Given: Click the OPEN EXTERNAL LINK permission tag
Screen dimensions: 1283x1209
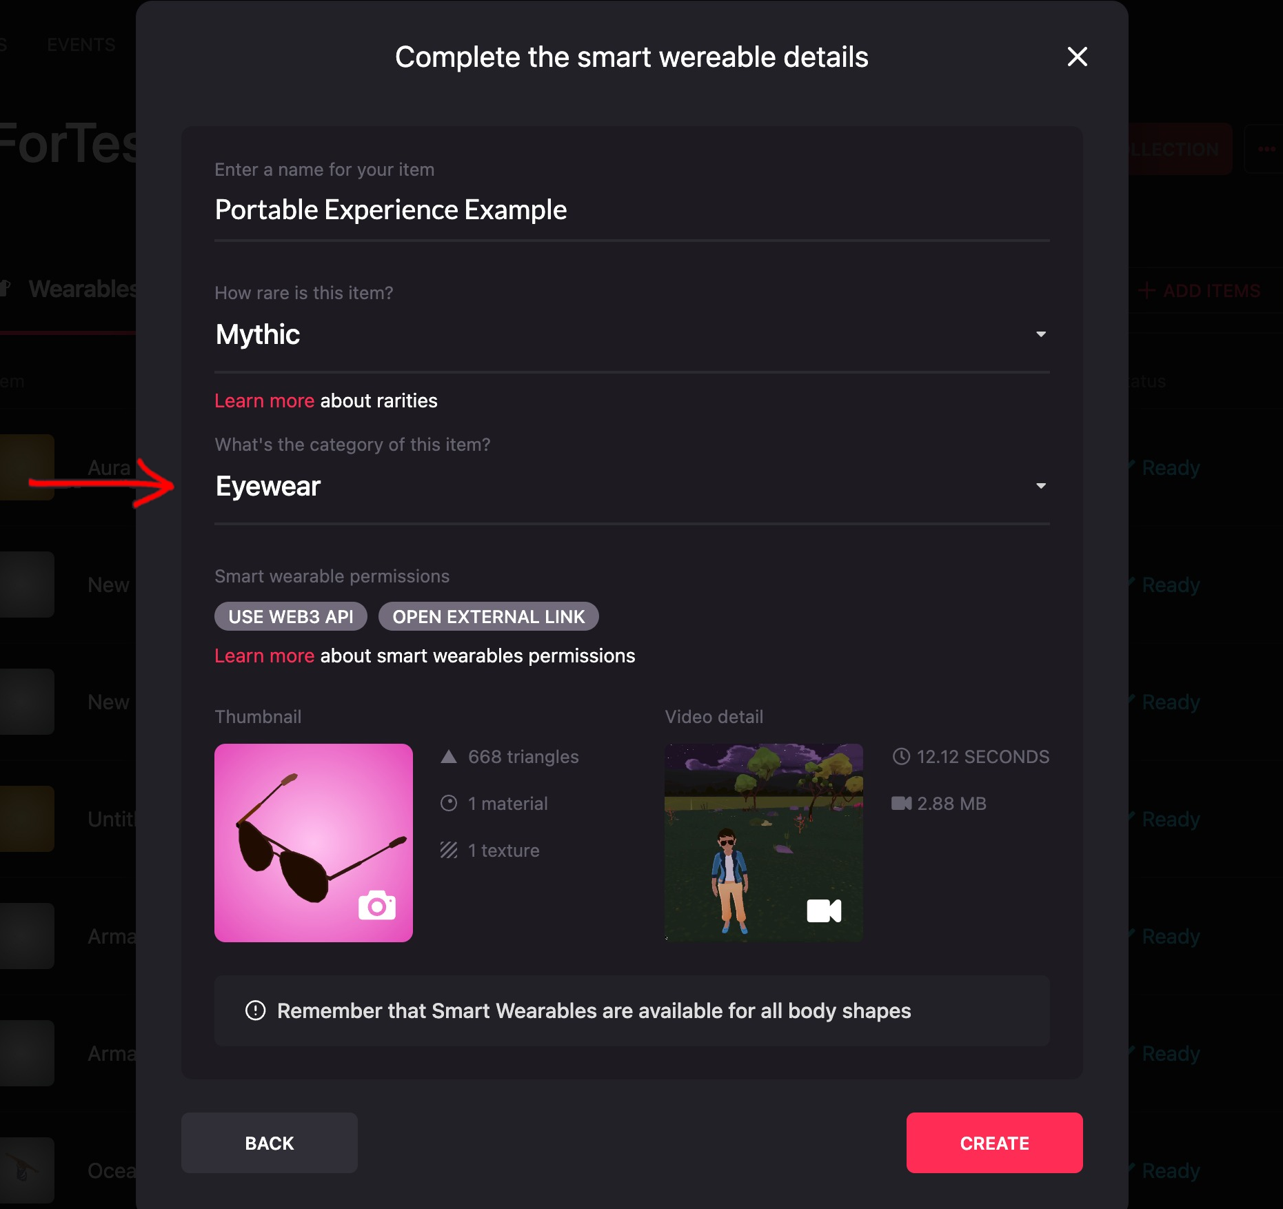Looking at the screenshot, I should coord(488,616).
